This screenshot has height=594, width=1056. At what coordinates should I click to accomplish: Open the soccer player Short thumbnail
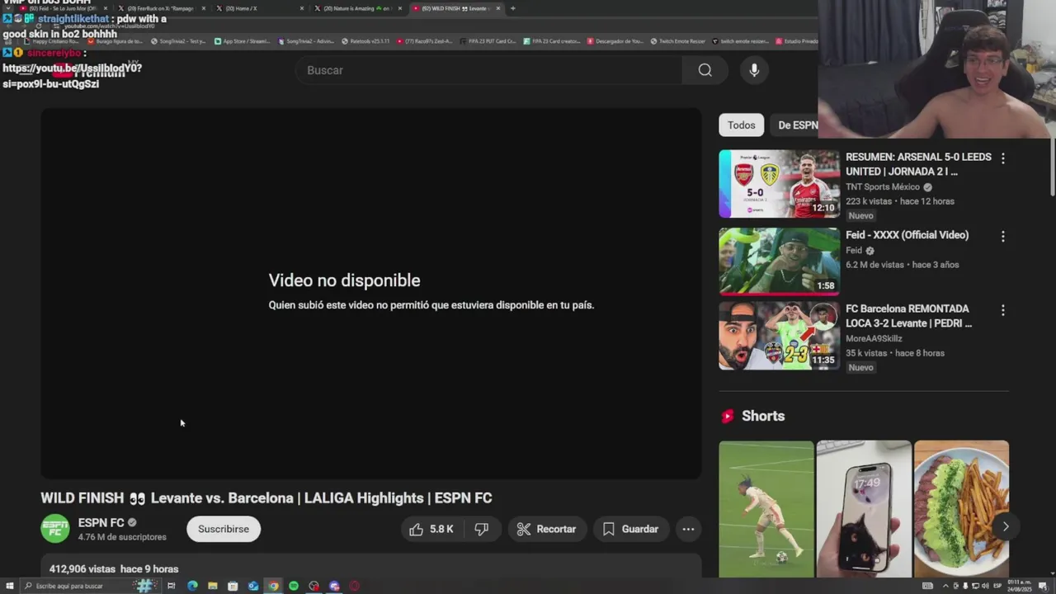coord(766,509)
